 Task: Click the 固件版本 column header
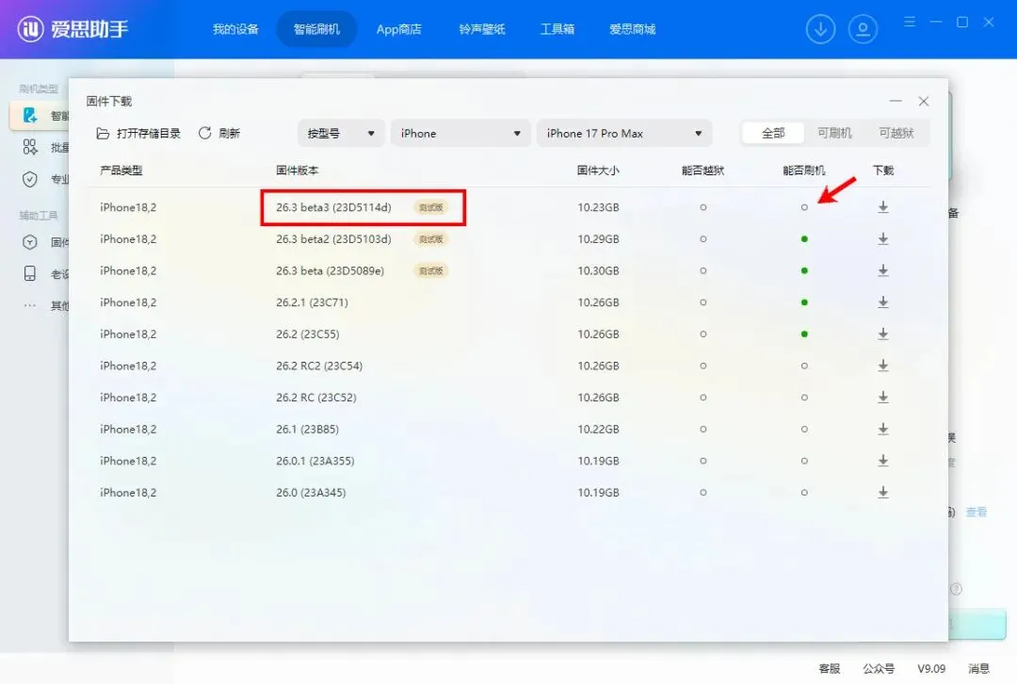pos(297,170)
